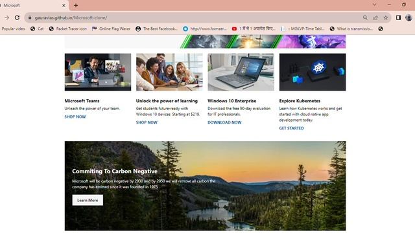
Task: Open the Cat bookmark
Action: [37, 28]
